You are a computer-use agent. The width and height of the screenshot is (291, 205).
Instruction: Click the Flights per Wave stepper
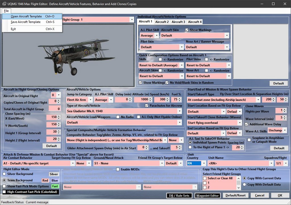[x=281, y=111]
